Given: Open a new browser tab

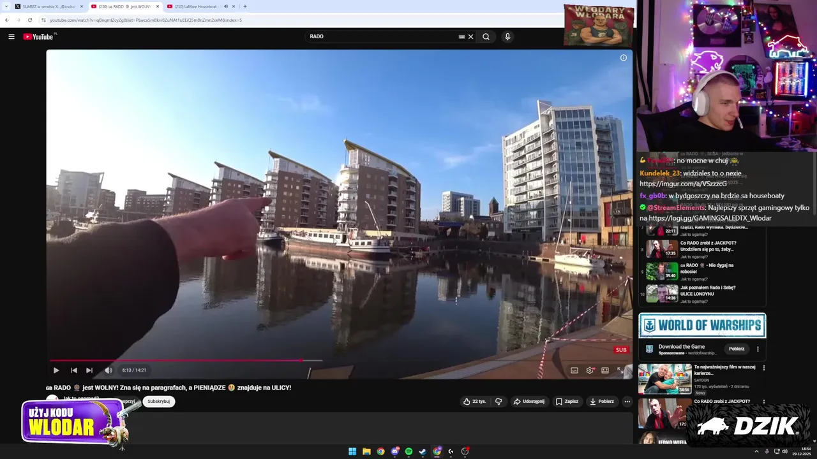Looking at the screenshot, I should (245, 6).
